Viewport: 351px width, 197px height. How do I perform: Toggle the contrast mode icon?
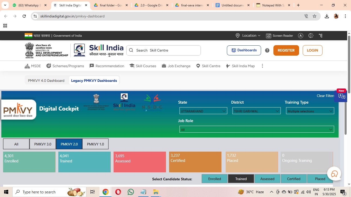[311, 36]
